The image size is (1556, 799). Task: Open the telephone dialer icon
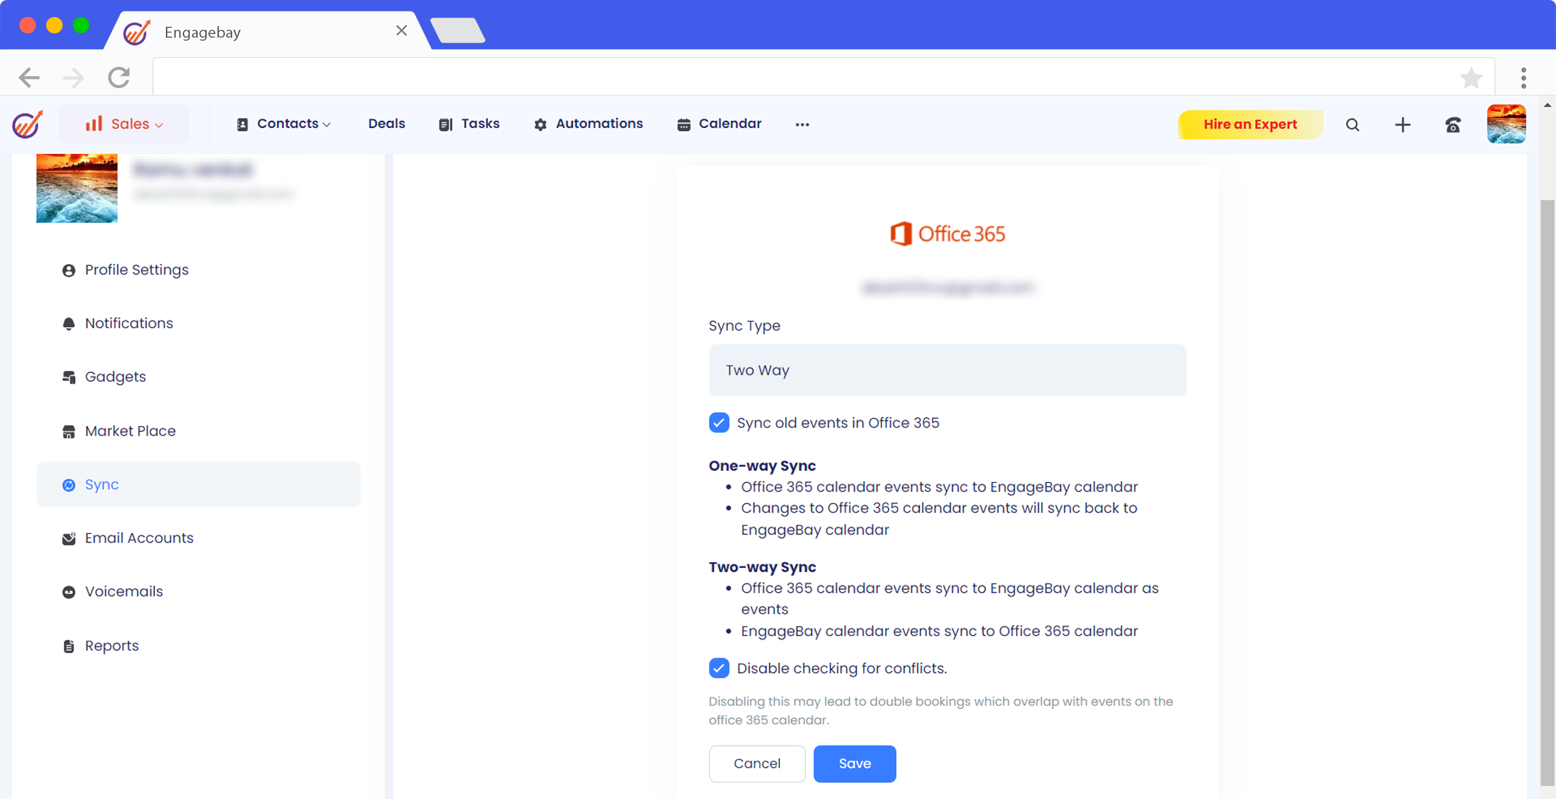click(1453, 125)
